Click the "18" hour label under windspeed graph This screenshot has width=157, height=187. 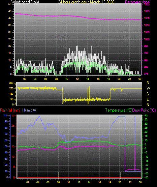coord(108,79)
